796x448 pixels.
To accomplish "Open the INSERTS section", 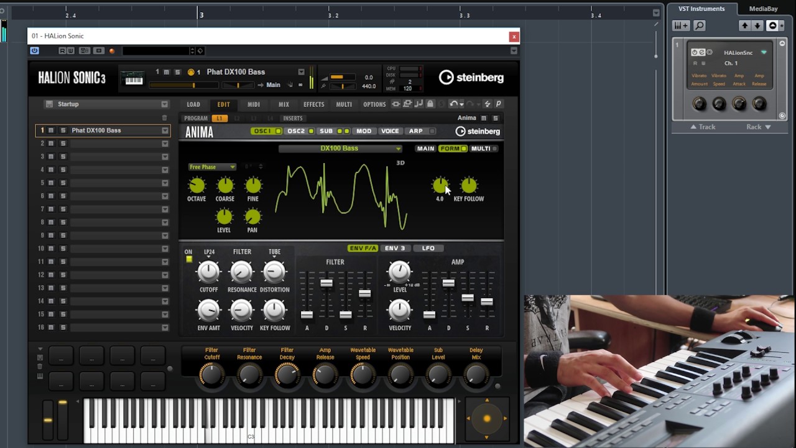I will (293, 118).
